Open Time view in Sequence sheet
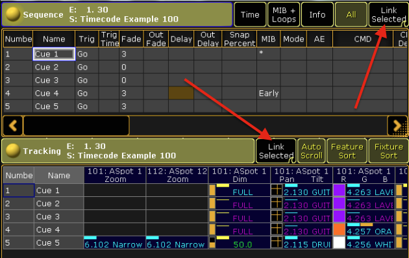 point(250,15)
